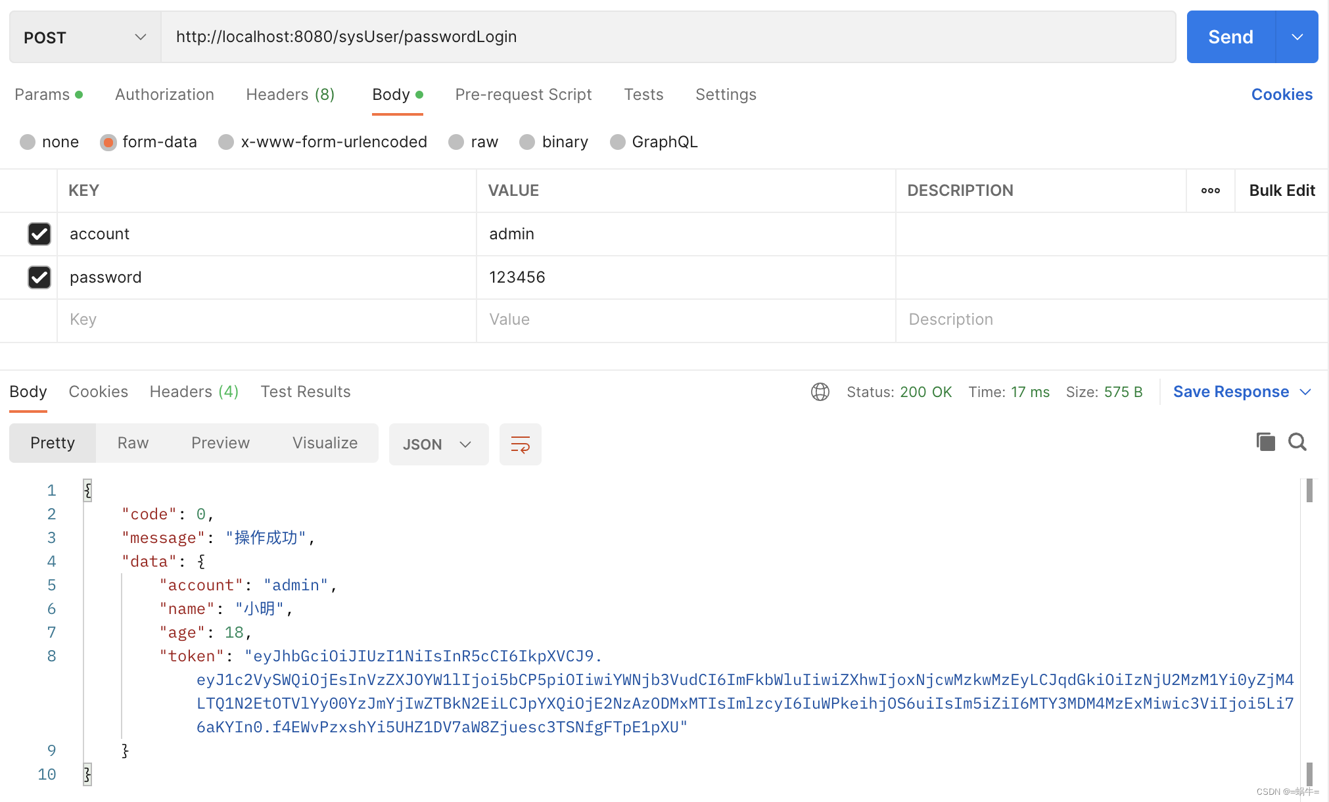This screenshot has height=802, width=1329.
Task: Open the Pre-request Script tab
Action: pyautogui.click(x=523, y=95)
